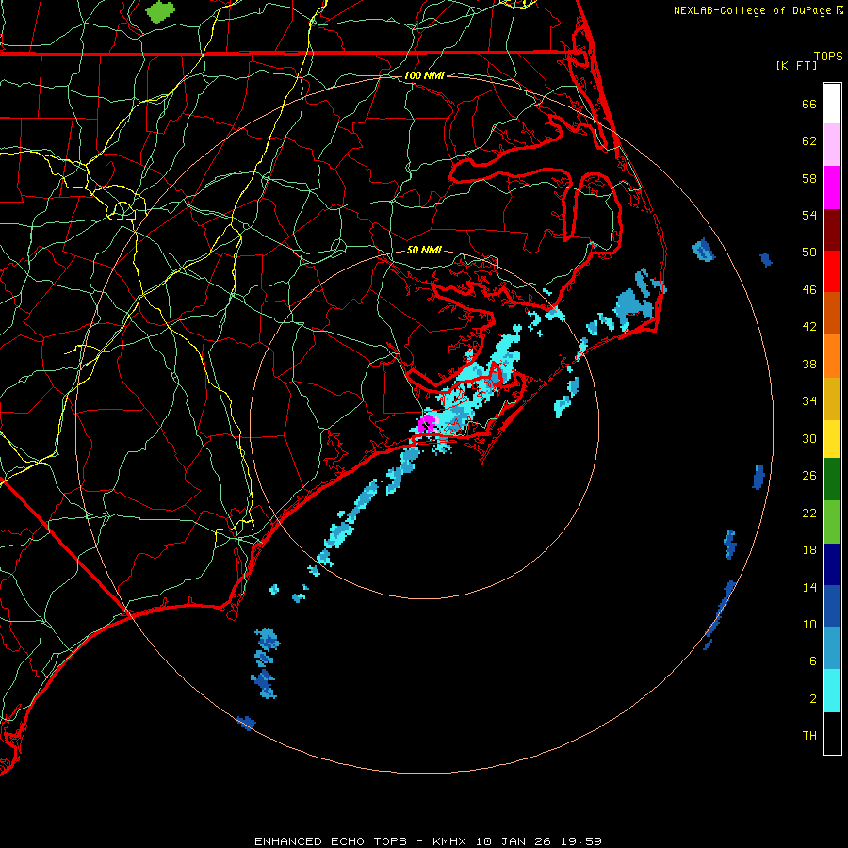
Task: Click the green echo patch at top left
Action: coord(160,12)
